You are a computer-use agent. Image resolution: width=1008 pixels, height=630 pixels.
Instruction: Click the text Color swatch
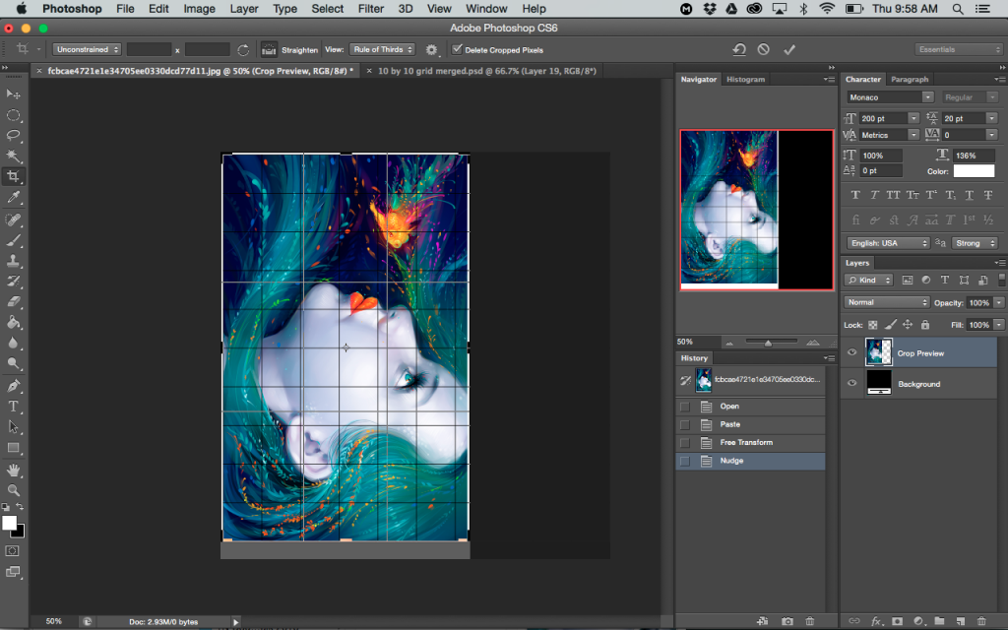(x=974, y=171)
